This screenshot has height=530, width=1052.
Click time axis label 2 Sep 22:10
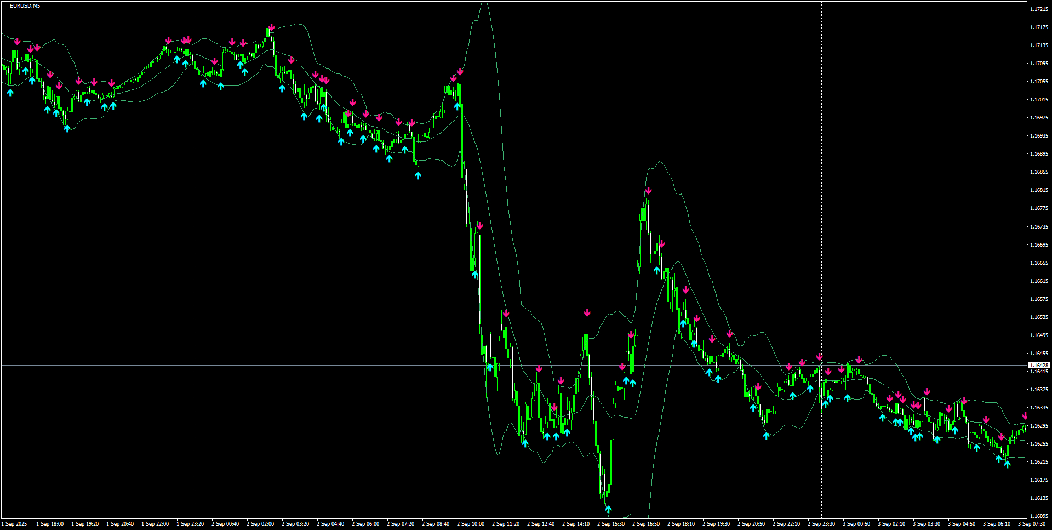pyautogui.click(x=786, y=524)
